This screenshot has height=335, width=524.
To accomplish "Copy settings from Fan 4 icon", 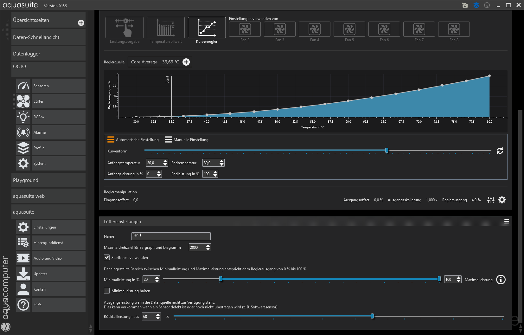I will [314, 29].
